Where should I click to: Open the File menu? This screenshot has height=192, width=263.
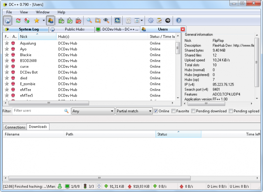(9, 12)
